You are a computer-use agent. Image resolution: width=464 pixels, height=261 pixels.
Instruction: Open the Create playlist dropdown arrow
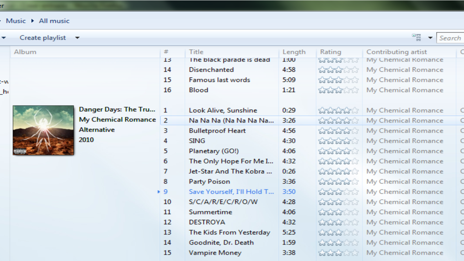point(77,38)
